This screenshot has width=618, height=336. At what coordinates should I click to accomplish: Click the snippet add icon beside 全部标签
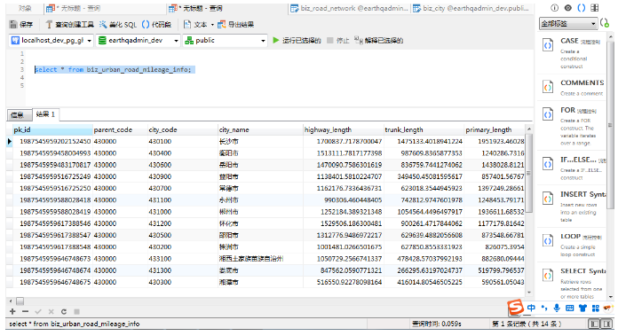click(605, 24)
